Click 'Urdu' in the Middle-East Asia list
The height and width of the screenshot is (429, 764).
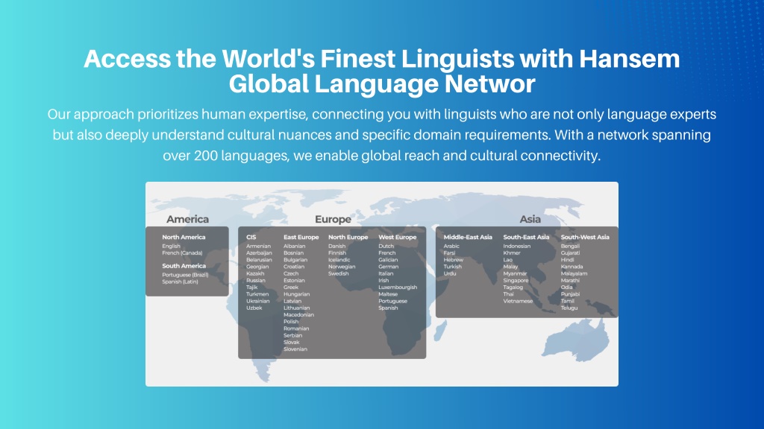pos(450,273)
